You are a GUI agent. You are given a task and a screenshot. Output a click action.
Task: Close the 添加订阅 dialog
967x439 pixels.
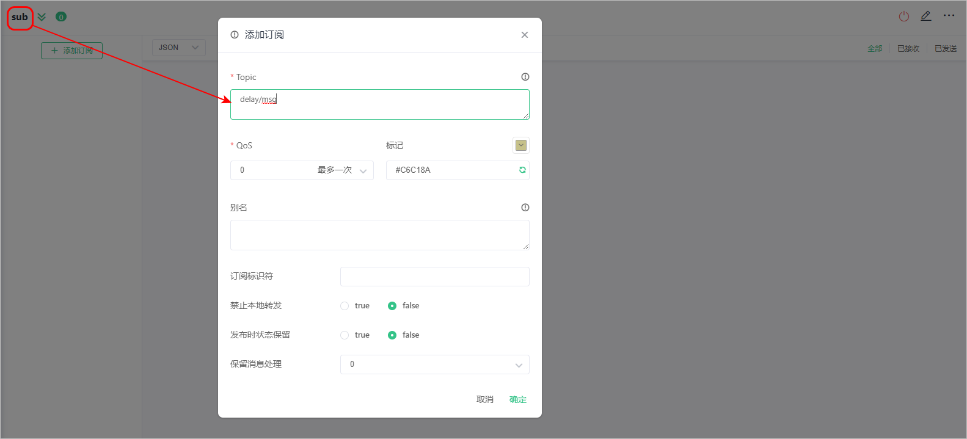(524, 35)
